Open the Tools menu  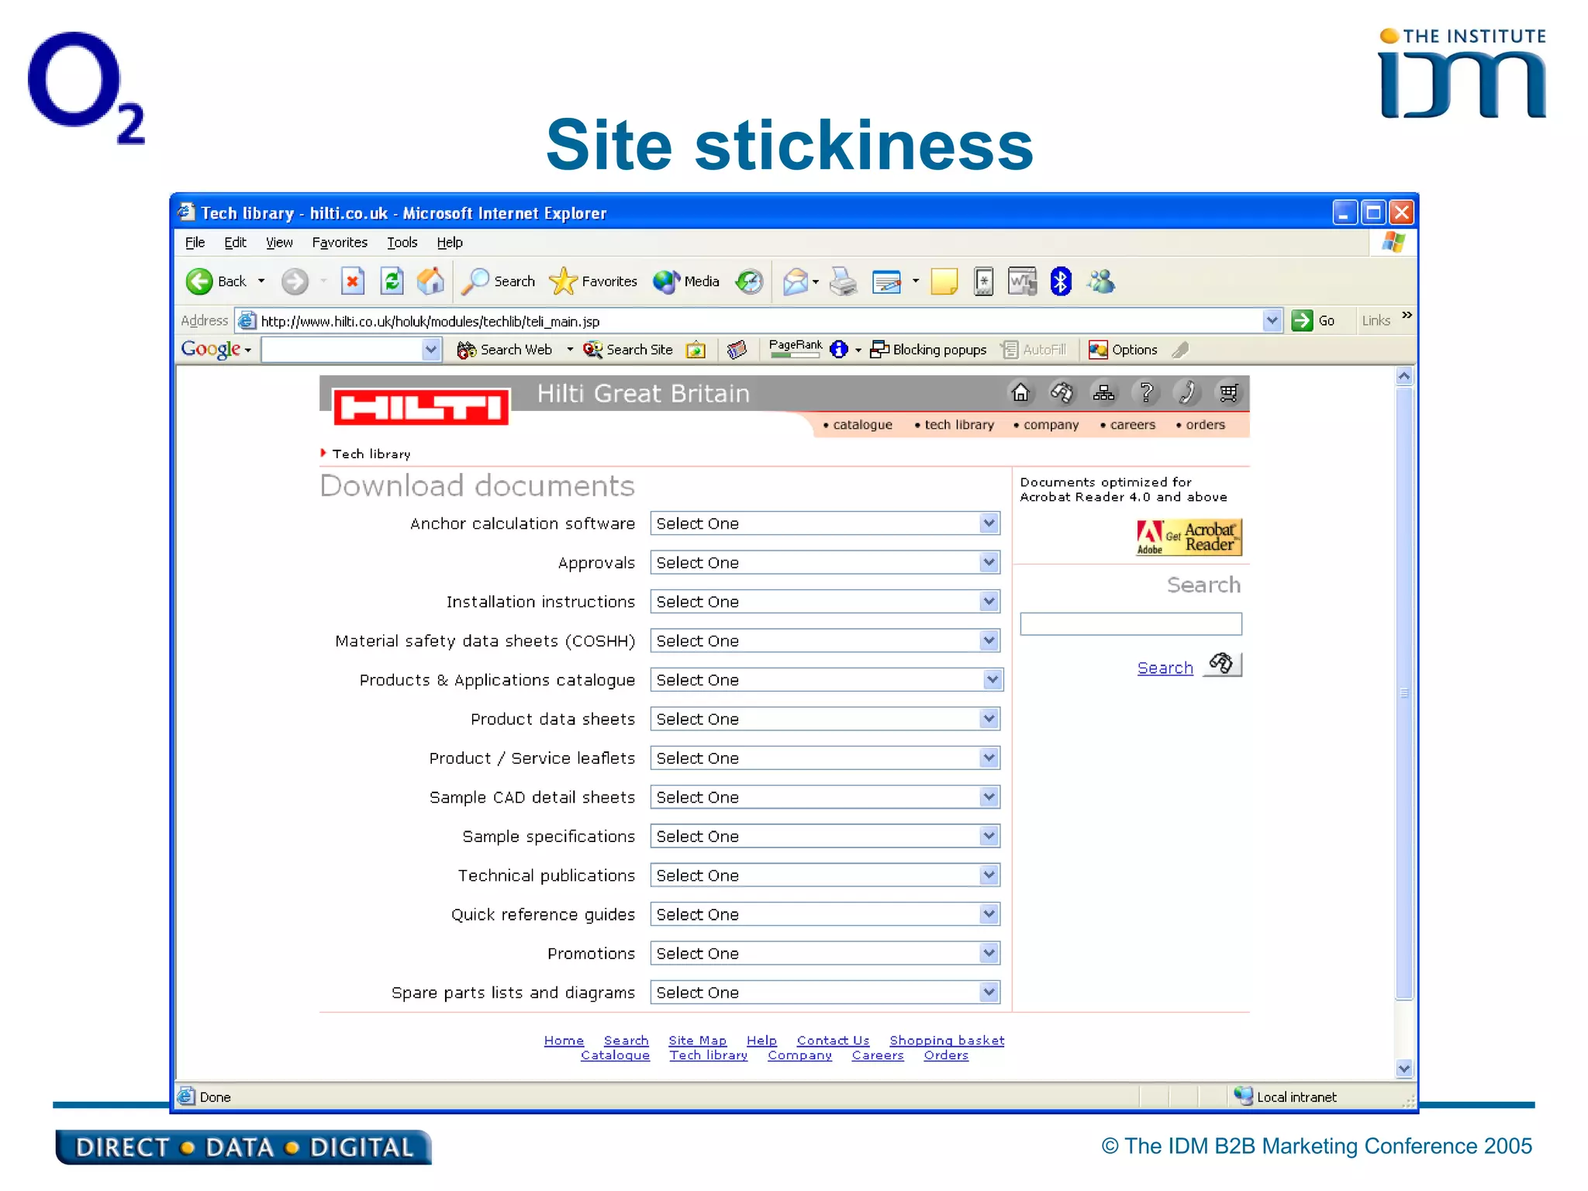[402, 243]
